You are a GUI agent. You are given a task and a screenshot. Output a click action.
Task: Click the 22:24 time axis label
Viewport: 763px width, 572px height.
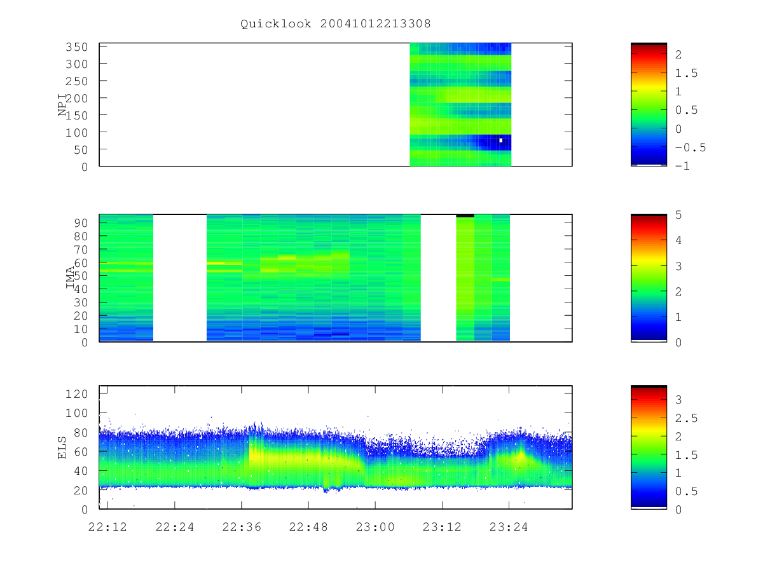[x=174, y=527]
